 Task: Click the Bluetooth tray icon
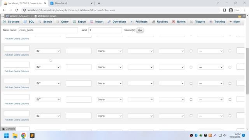coord(196,135)
